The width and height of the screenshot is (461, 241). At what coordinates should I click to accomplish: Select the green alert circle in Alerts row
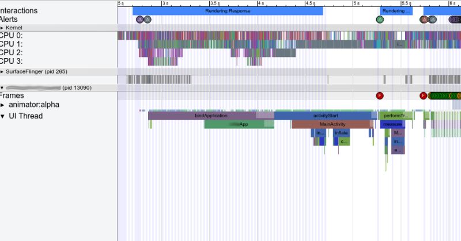point(380,20)
